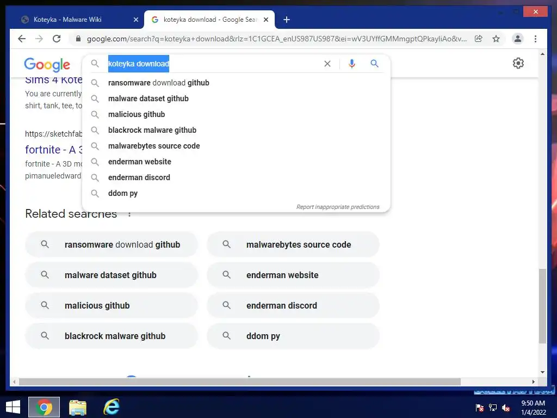This screenshot has width=557, height=418.
Task: Clear the search box with X
Action: click(327, 64)
